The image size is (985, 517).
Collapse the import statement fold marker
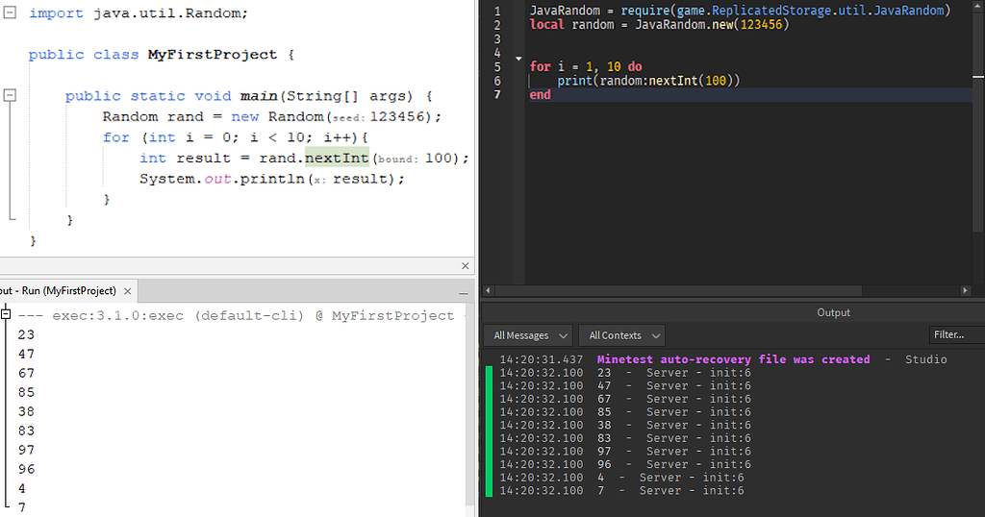(11, 13)
